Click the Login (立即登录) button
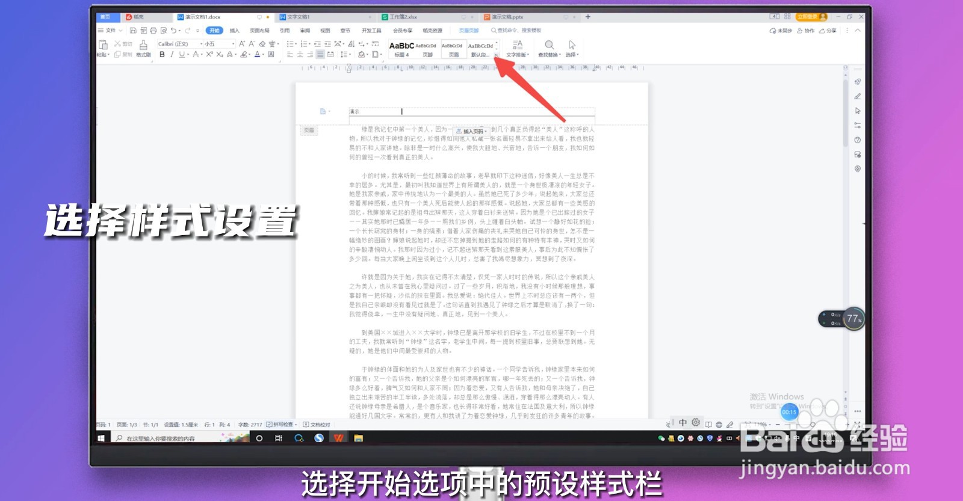 click(x=811, y=17)
